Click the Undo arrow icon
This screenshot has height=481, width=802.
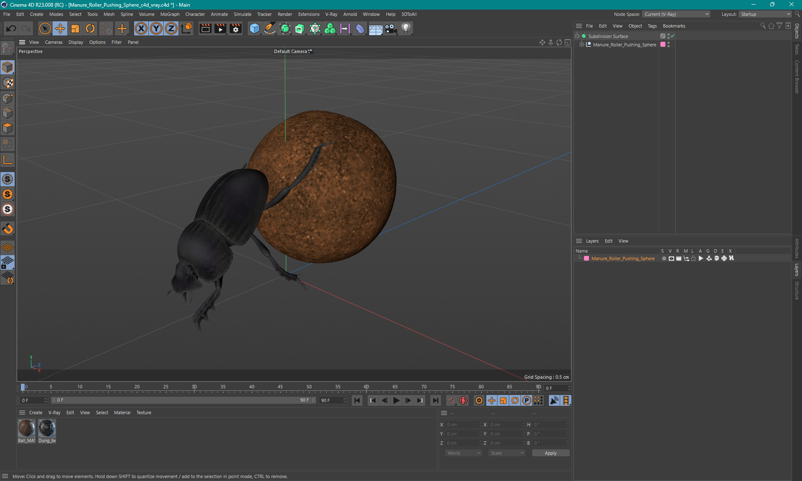11,28
